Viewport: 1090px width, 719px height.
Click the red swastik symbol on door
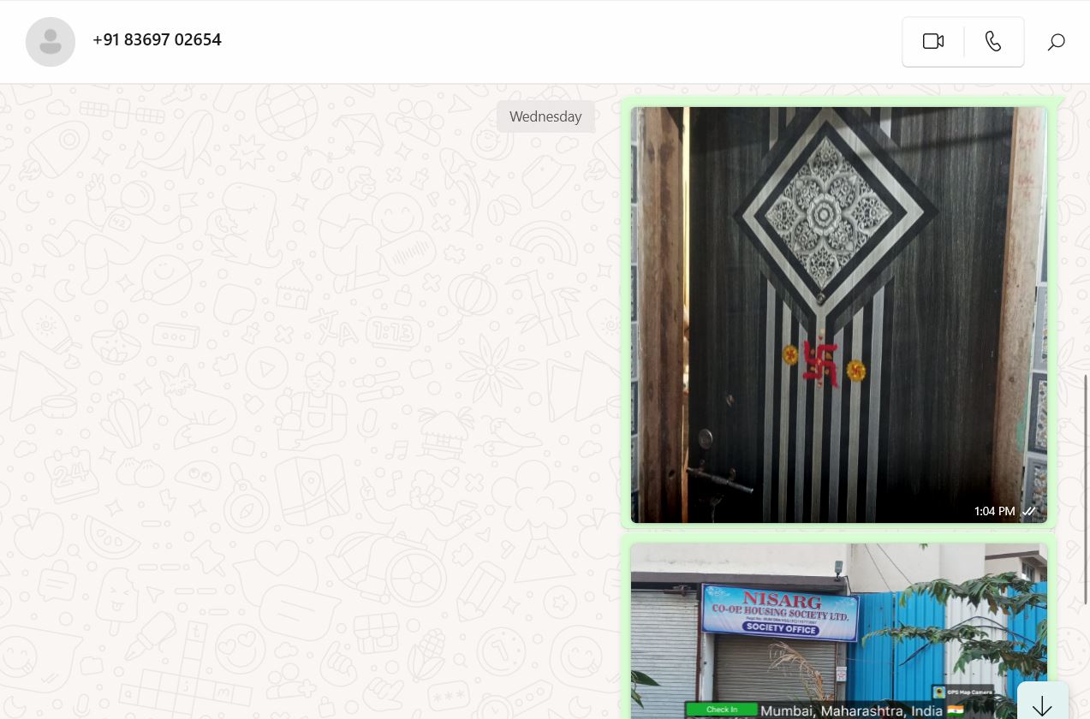[820, 363]
